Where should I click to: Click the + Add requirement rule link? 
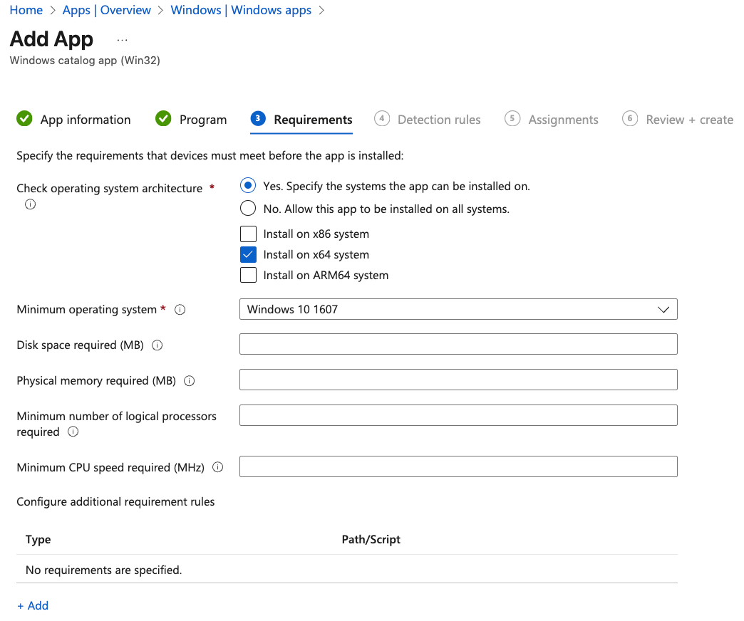33,605
